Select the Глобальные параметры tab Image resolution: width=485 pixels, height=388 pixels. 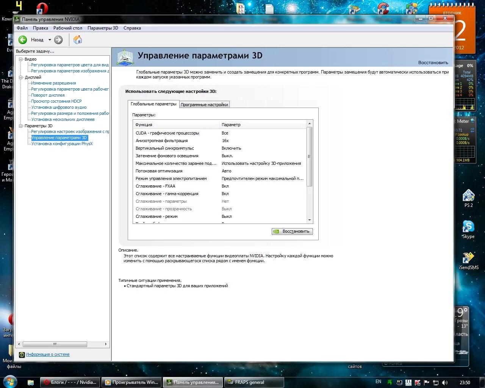[x=153, y=104]
